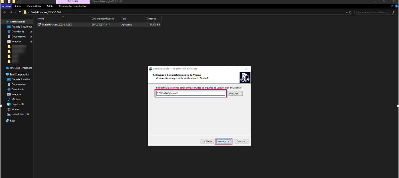The height and width of the screenshot is (178, 399).
Task: Click the installer computer logo image
Action: pyautogui.click(x=245, y=77)
